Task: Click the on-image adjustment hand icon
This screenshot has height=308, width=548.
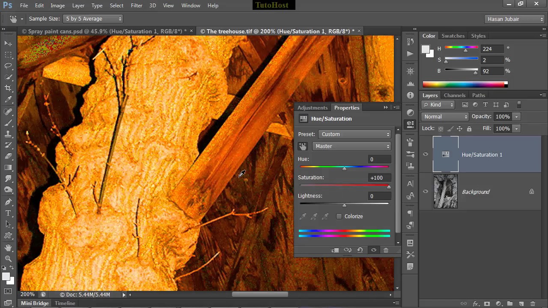Action: click(303, 146)
